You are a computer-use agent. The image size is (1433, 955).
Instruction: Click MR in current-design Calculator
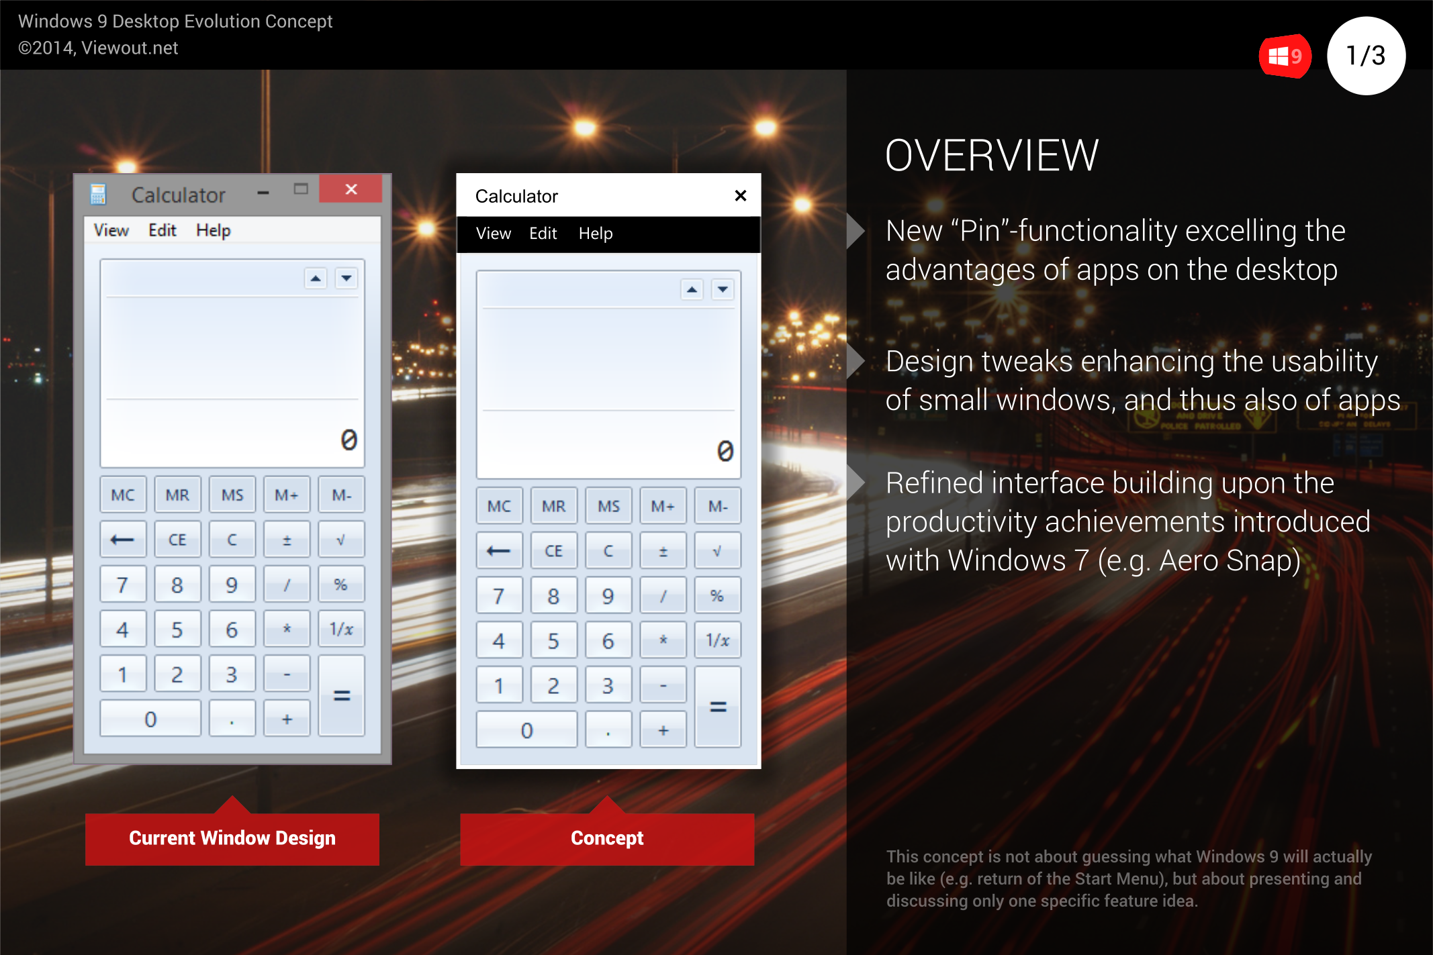(x=177, y=495)
